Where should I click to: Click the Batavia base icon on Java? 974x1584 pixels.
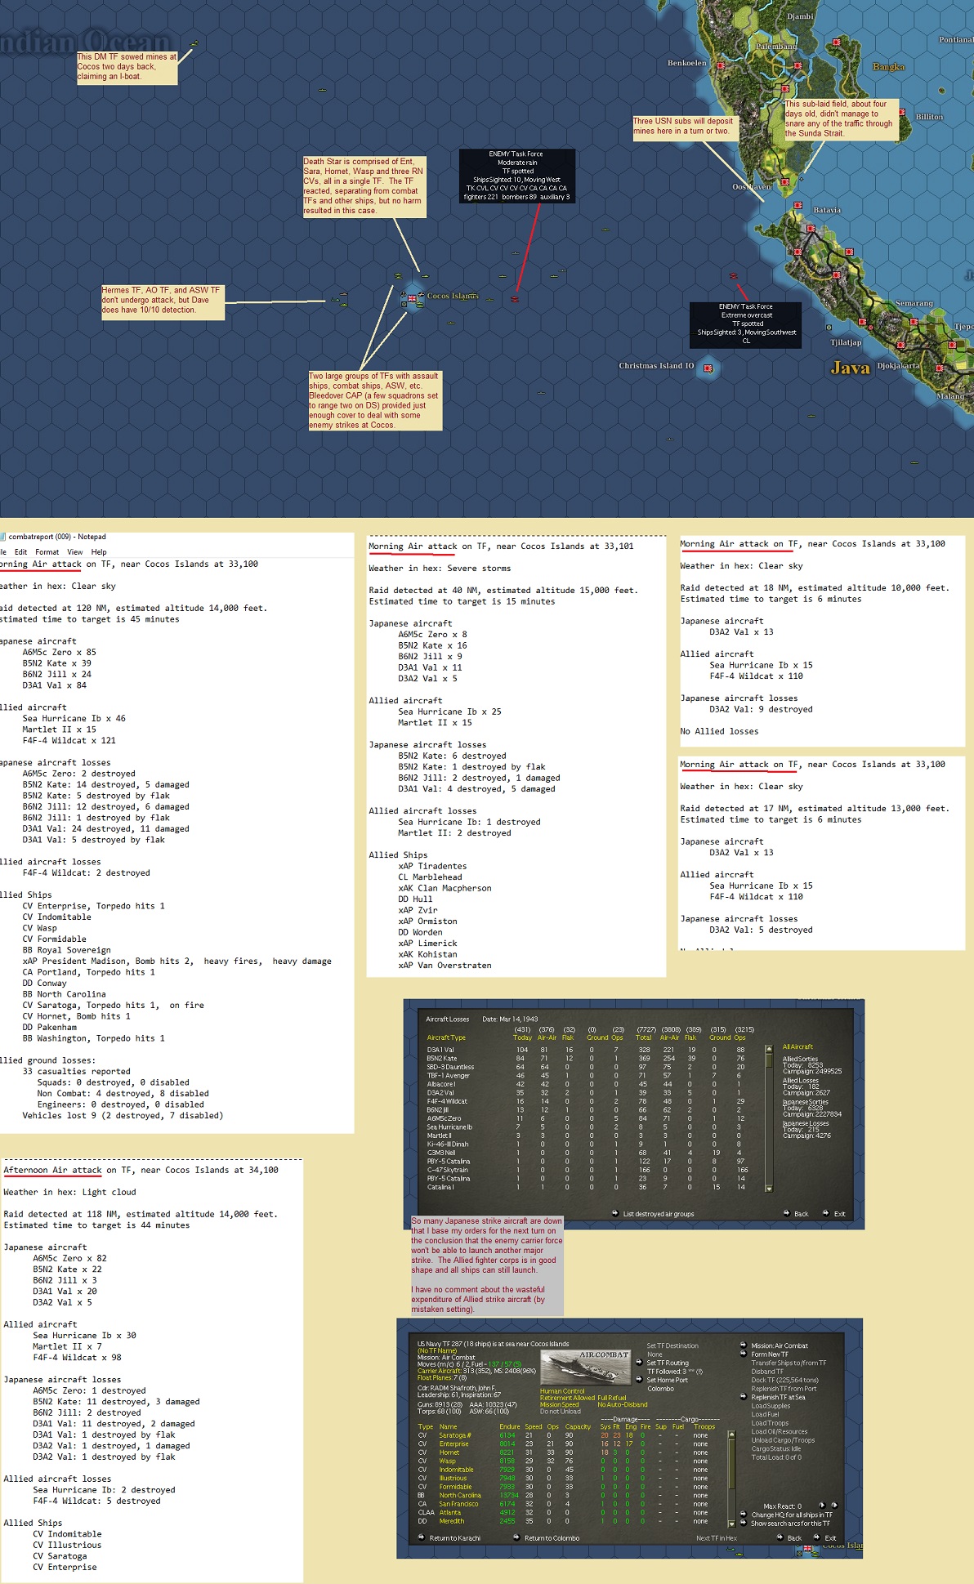pos(811,228)
